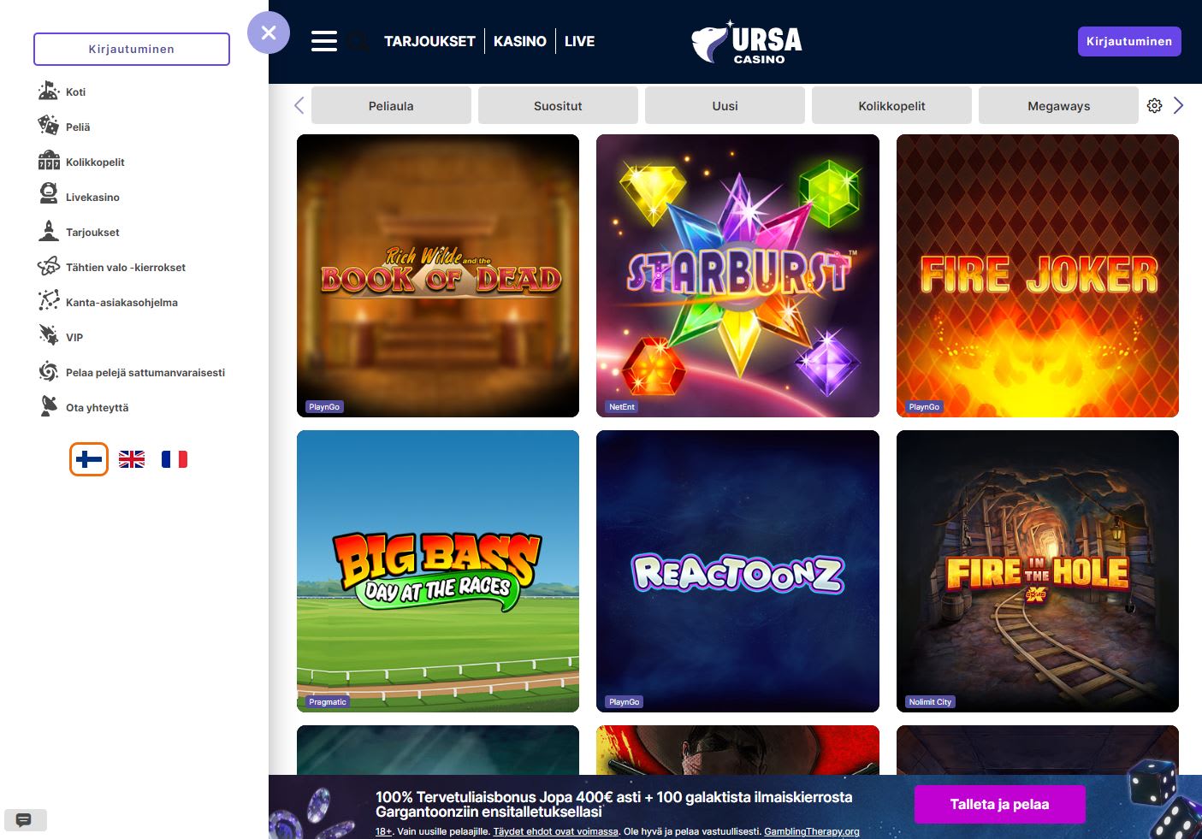Select the Kolikkopelit category tab

891,105
